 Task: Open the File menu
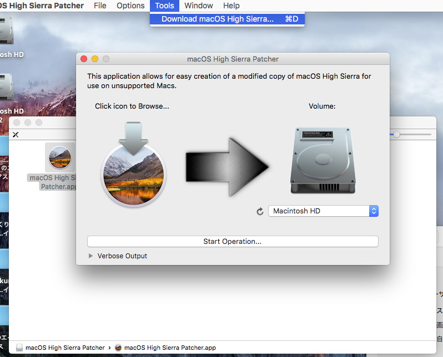(x=100, y=6)
